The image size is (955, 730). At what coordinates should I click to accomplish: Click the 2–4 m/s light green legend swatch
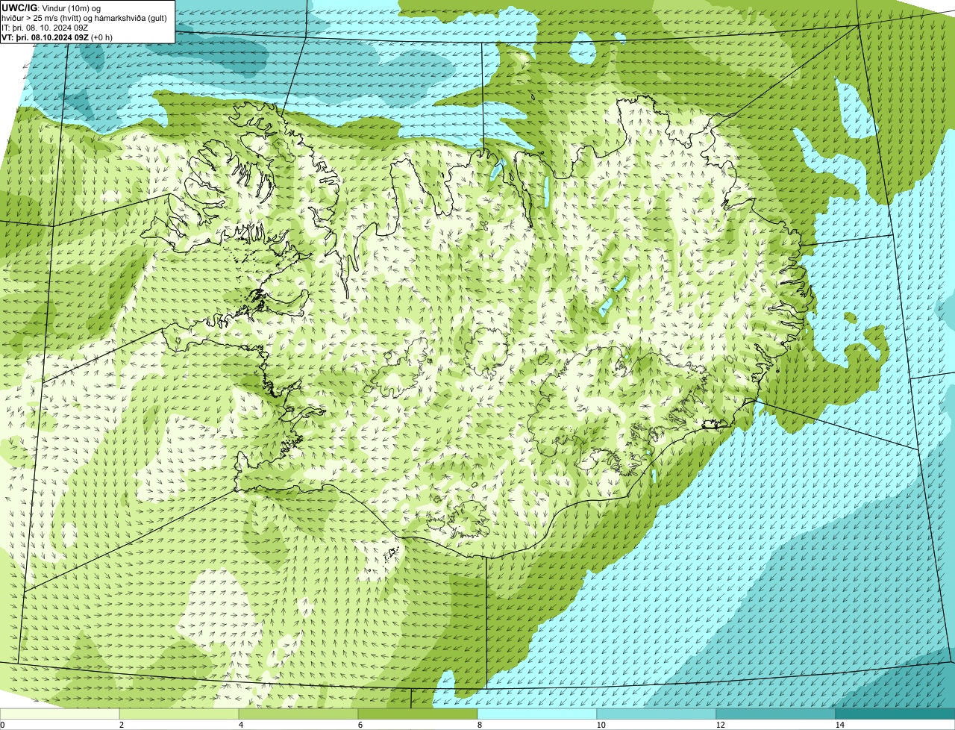click(179, 714)
